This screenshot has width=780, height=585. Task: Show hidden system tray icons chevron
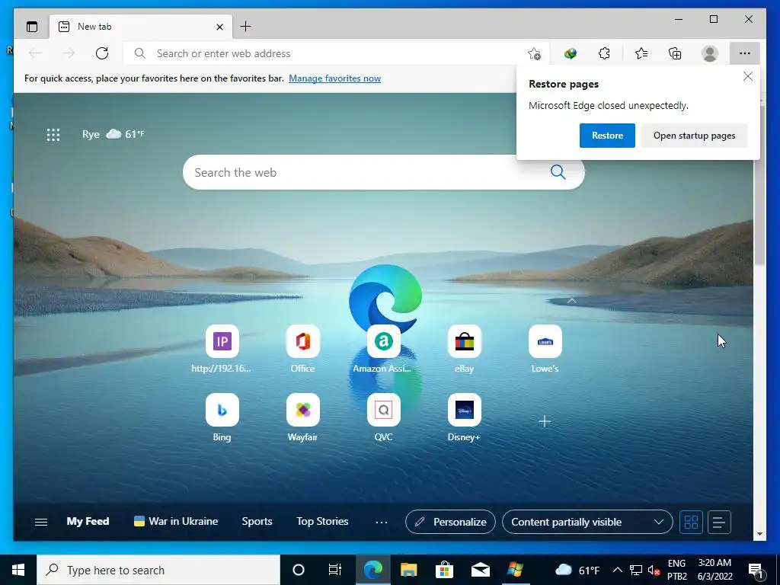(617, 570)
